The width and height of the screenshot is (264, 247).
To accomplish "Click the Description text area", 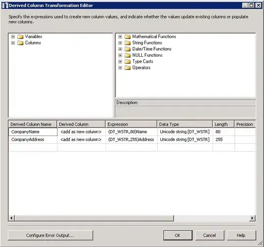I will pos(185,112).
